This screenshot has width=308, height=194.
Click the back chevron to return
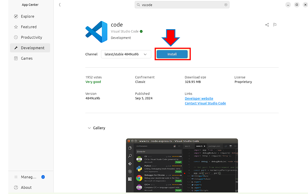[60, 5]
